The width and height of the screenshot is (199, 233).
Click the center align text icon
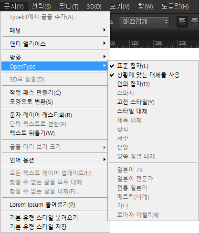tap(194, 21)
